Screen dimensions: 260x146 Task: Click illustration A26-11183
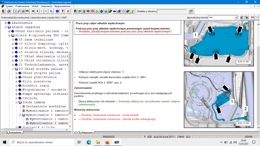point(219,100)
